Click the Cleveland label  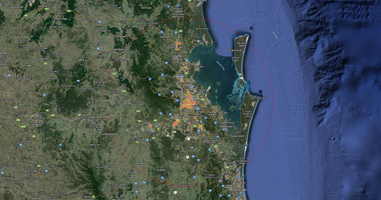pyautogui.click(x=223, y=113)
